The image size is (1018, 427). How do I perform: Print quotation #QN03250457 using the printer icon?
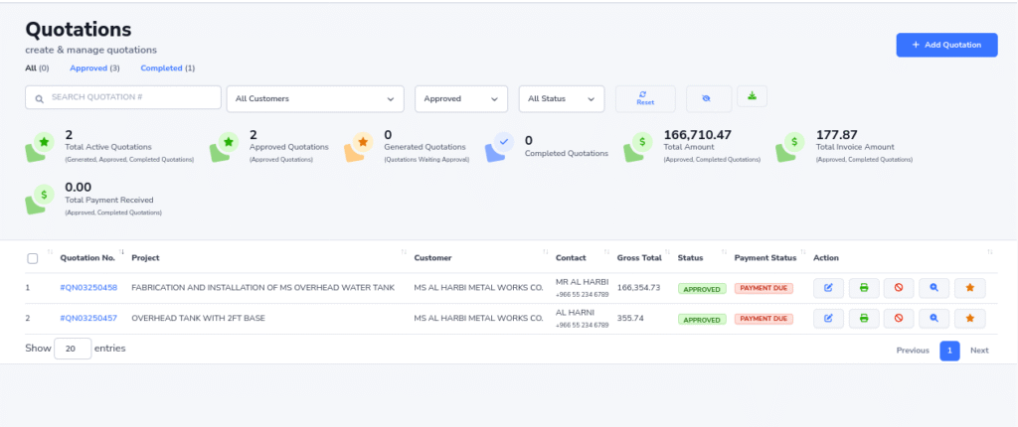pos(864,319)
